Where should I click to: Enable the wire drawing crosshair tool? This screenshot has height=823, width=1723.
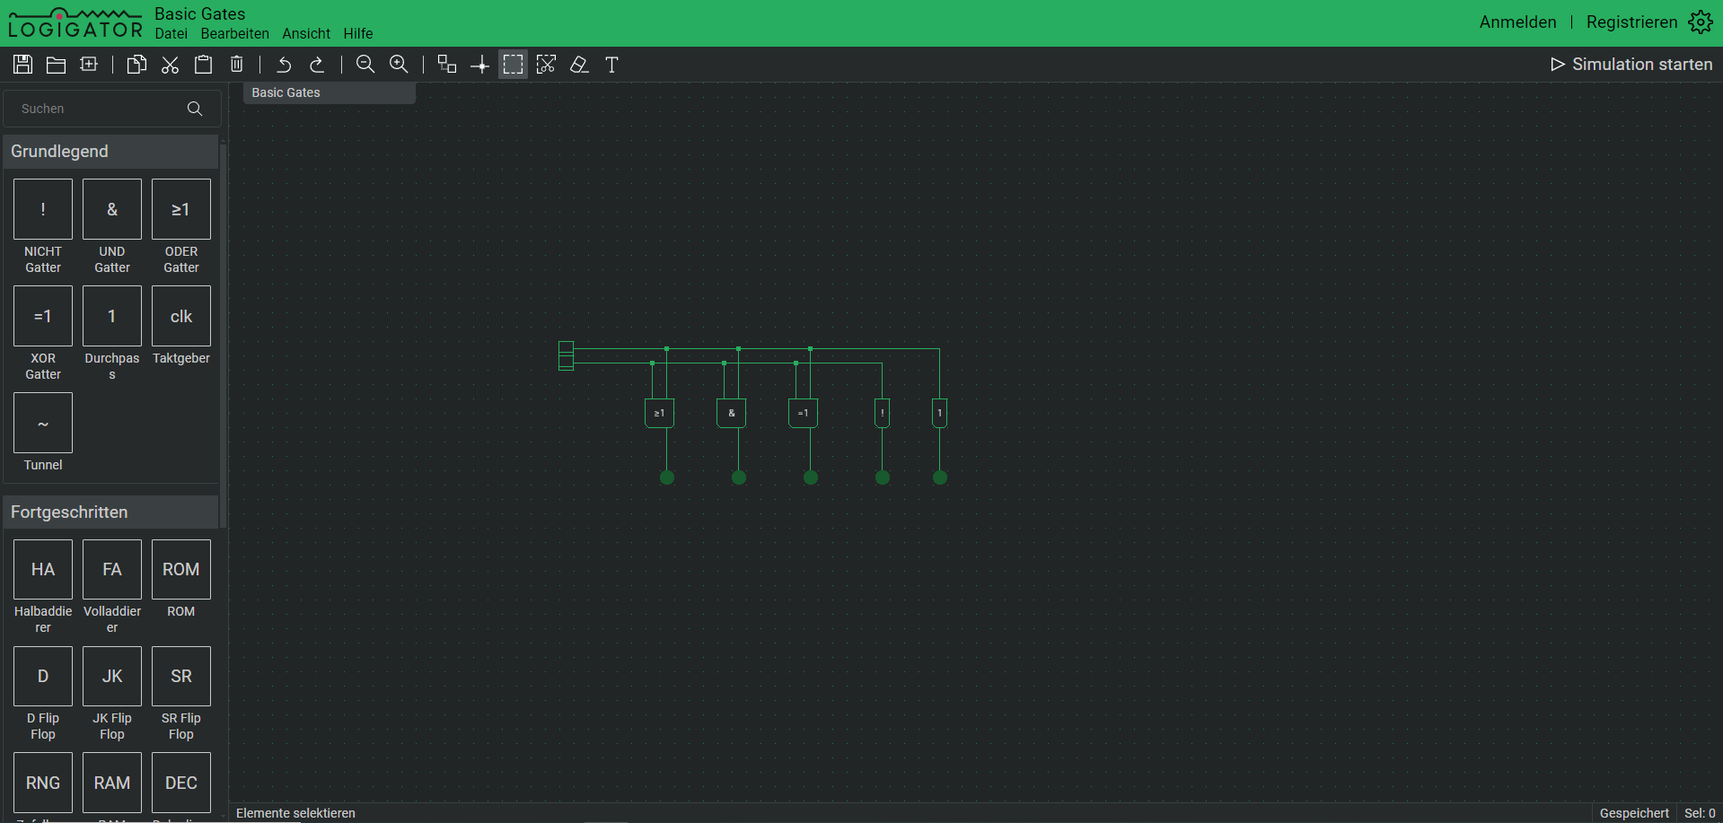point(479,64)
